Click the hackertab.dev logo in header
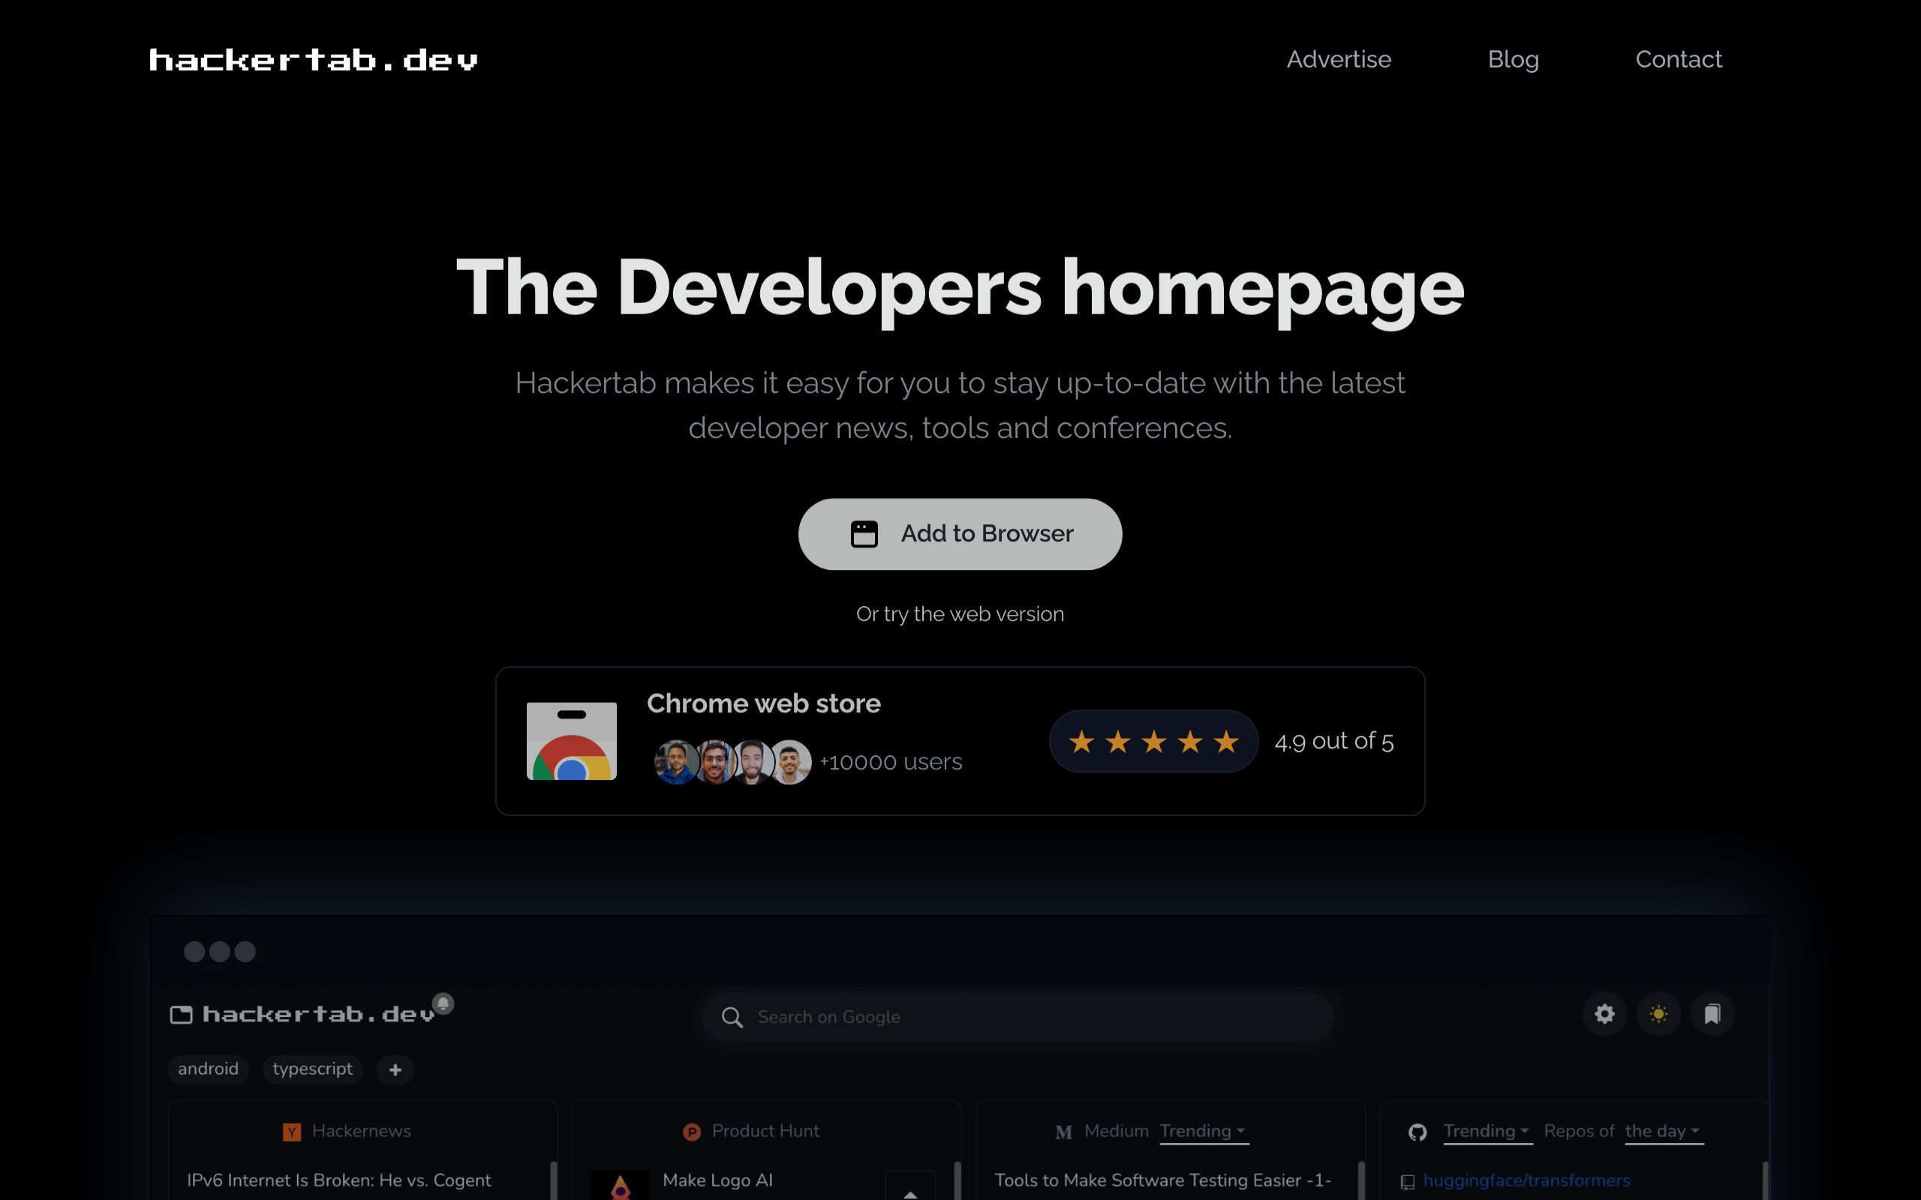This screenshot has height=1200, width=1921. point(314,59)
